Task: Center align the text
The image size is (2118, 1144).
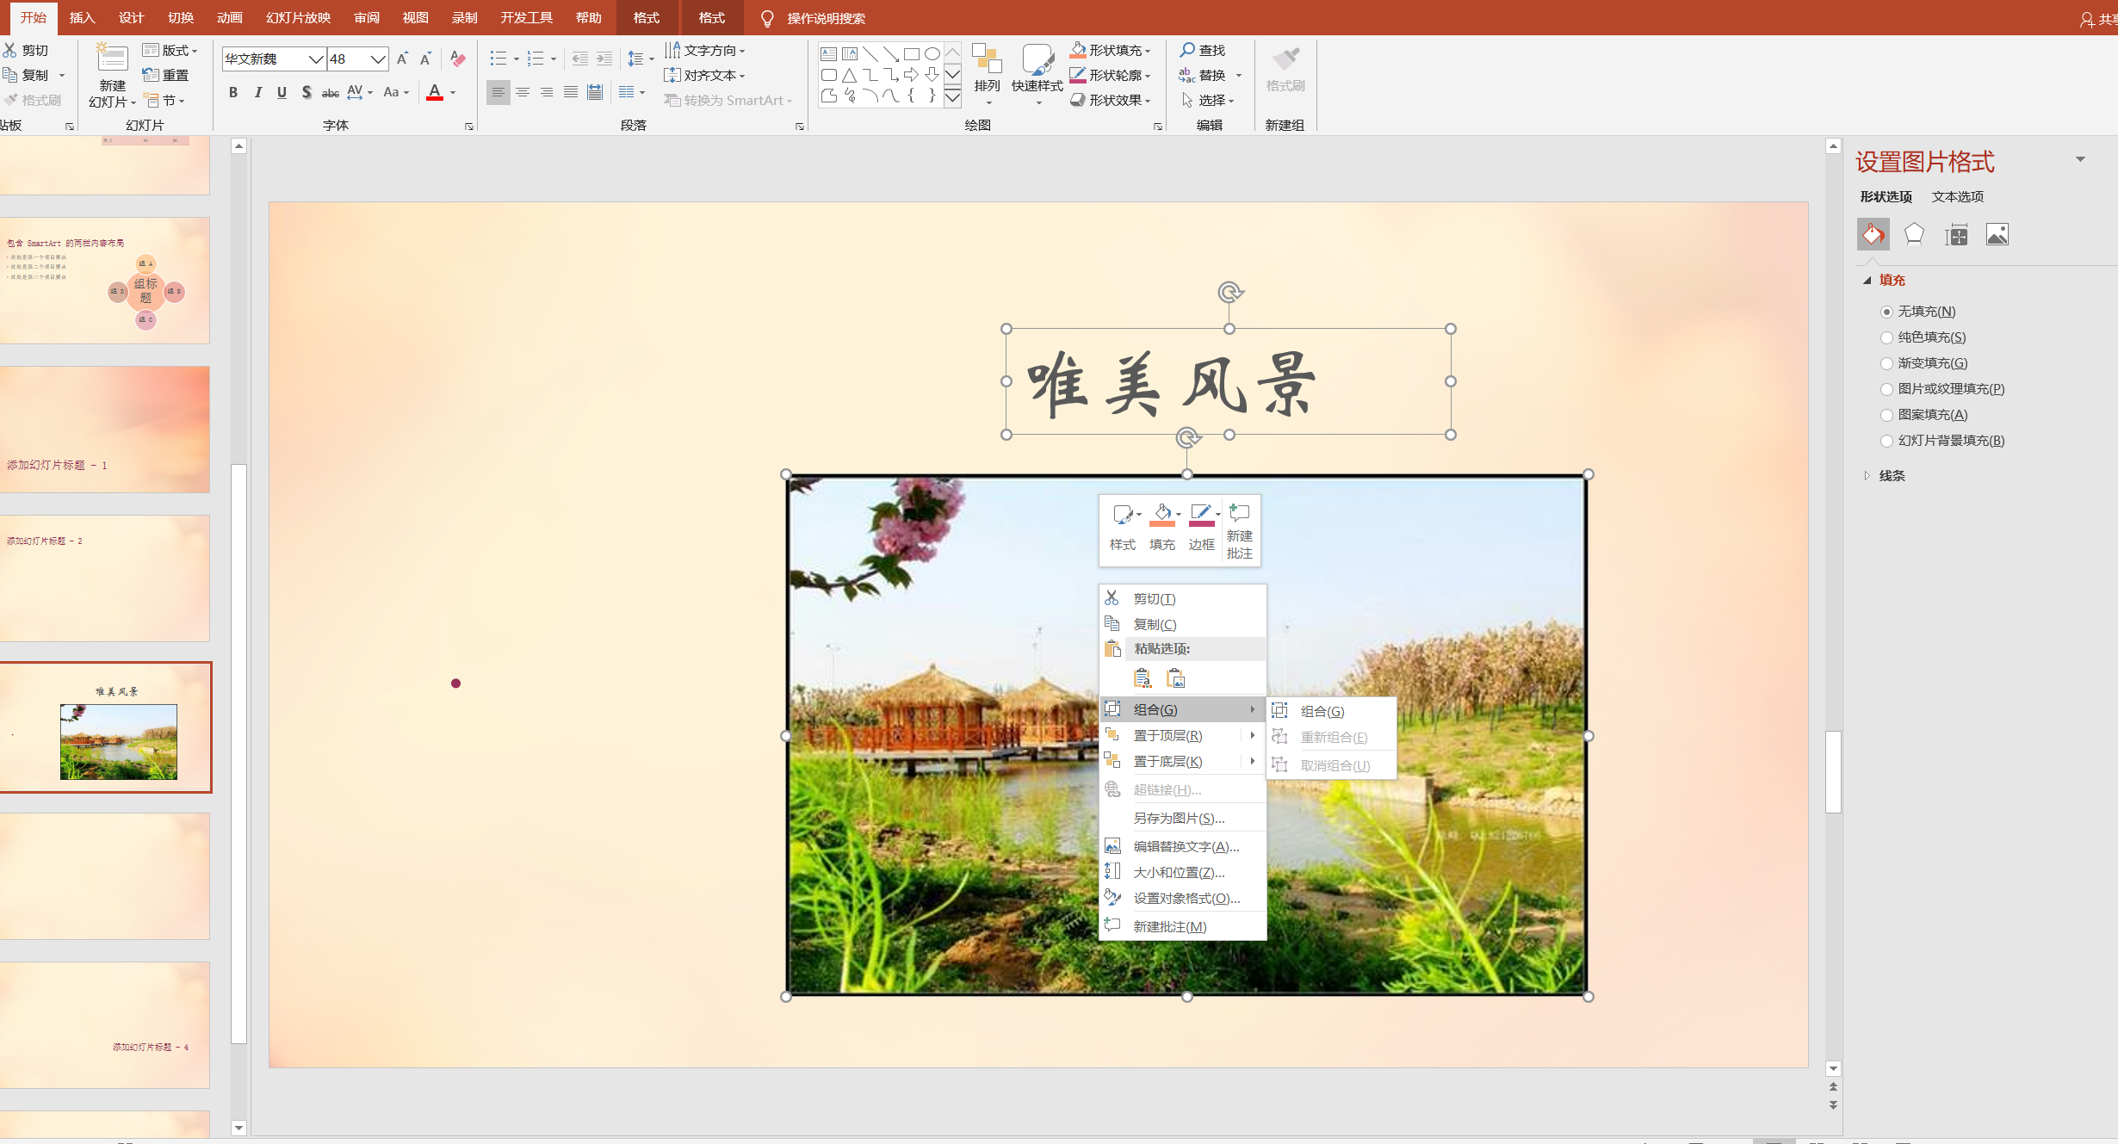Action: pyautogui.click(x=523, y=92)
